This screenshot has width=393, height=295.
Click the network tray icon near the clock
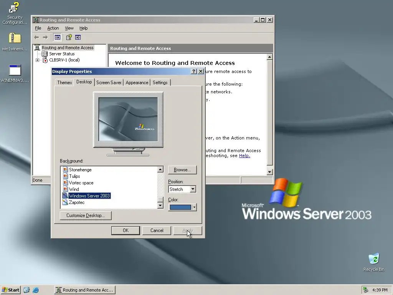point(365,290)
